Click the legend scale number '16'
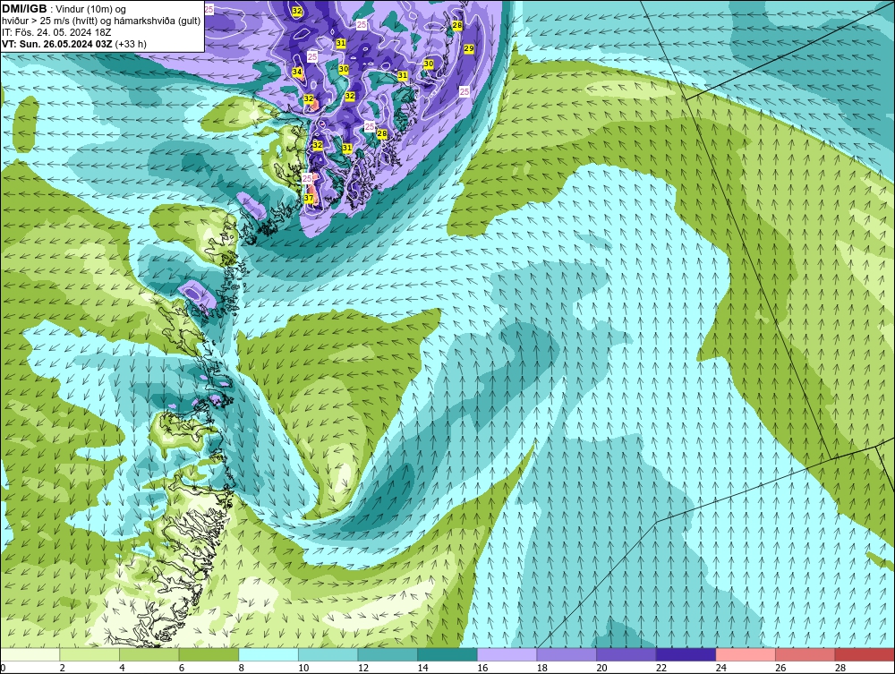 tap(482, 668)
